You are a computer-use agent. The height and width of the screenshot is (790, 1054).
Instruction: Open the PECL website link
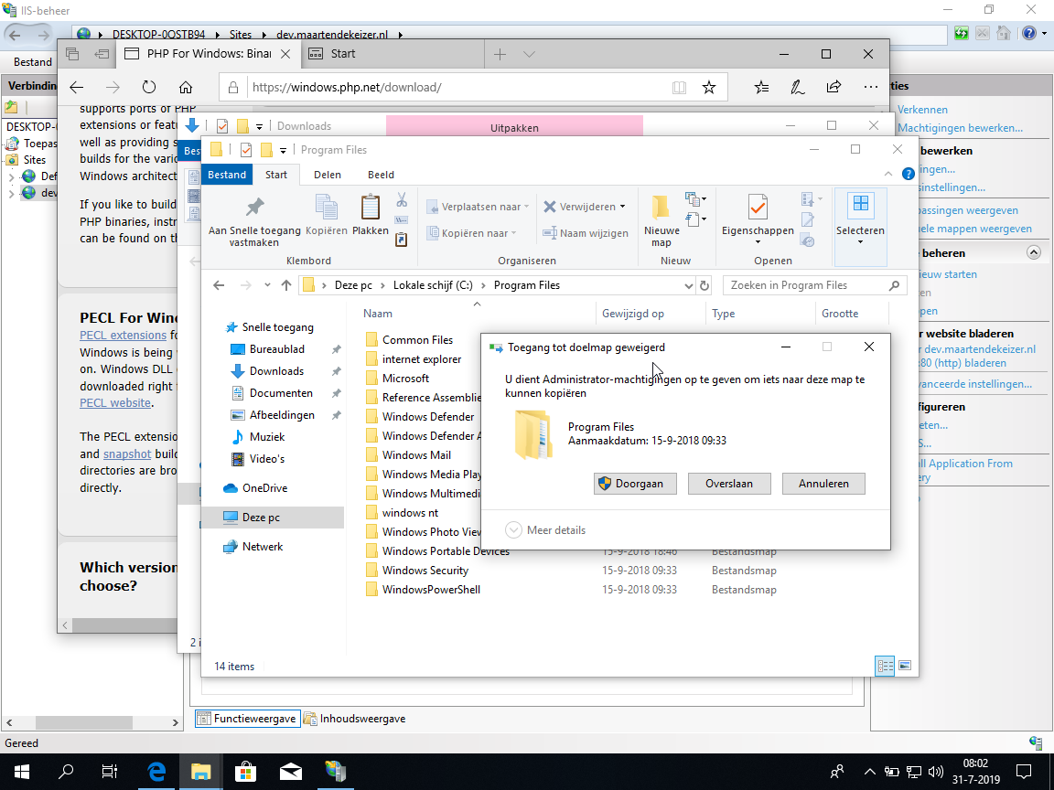click(x=115, y=403)
